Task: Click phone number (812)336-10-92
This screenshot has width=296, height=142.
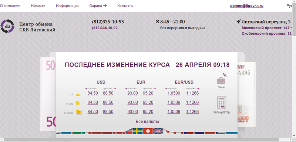Action: pos(105,28)
